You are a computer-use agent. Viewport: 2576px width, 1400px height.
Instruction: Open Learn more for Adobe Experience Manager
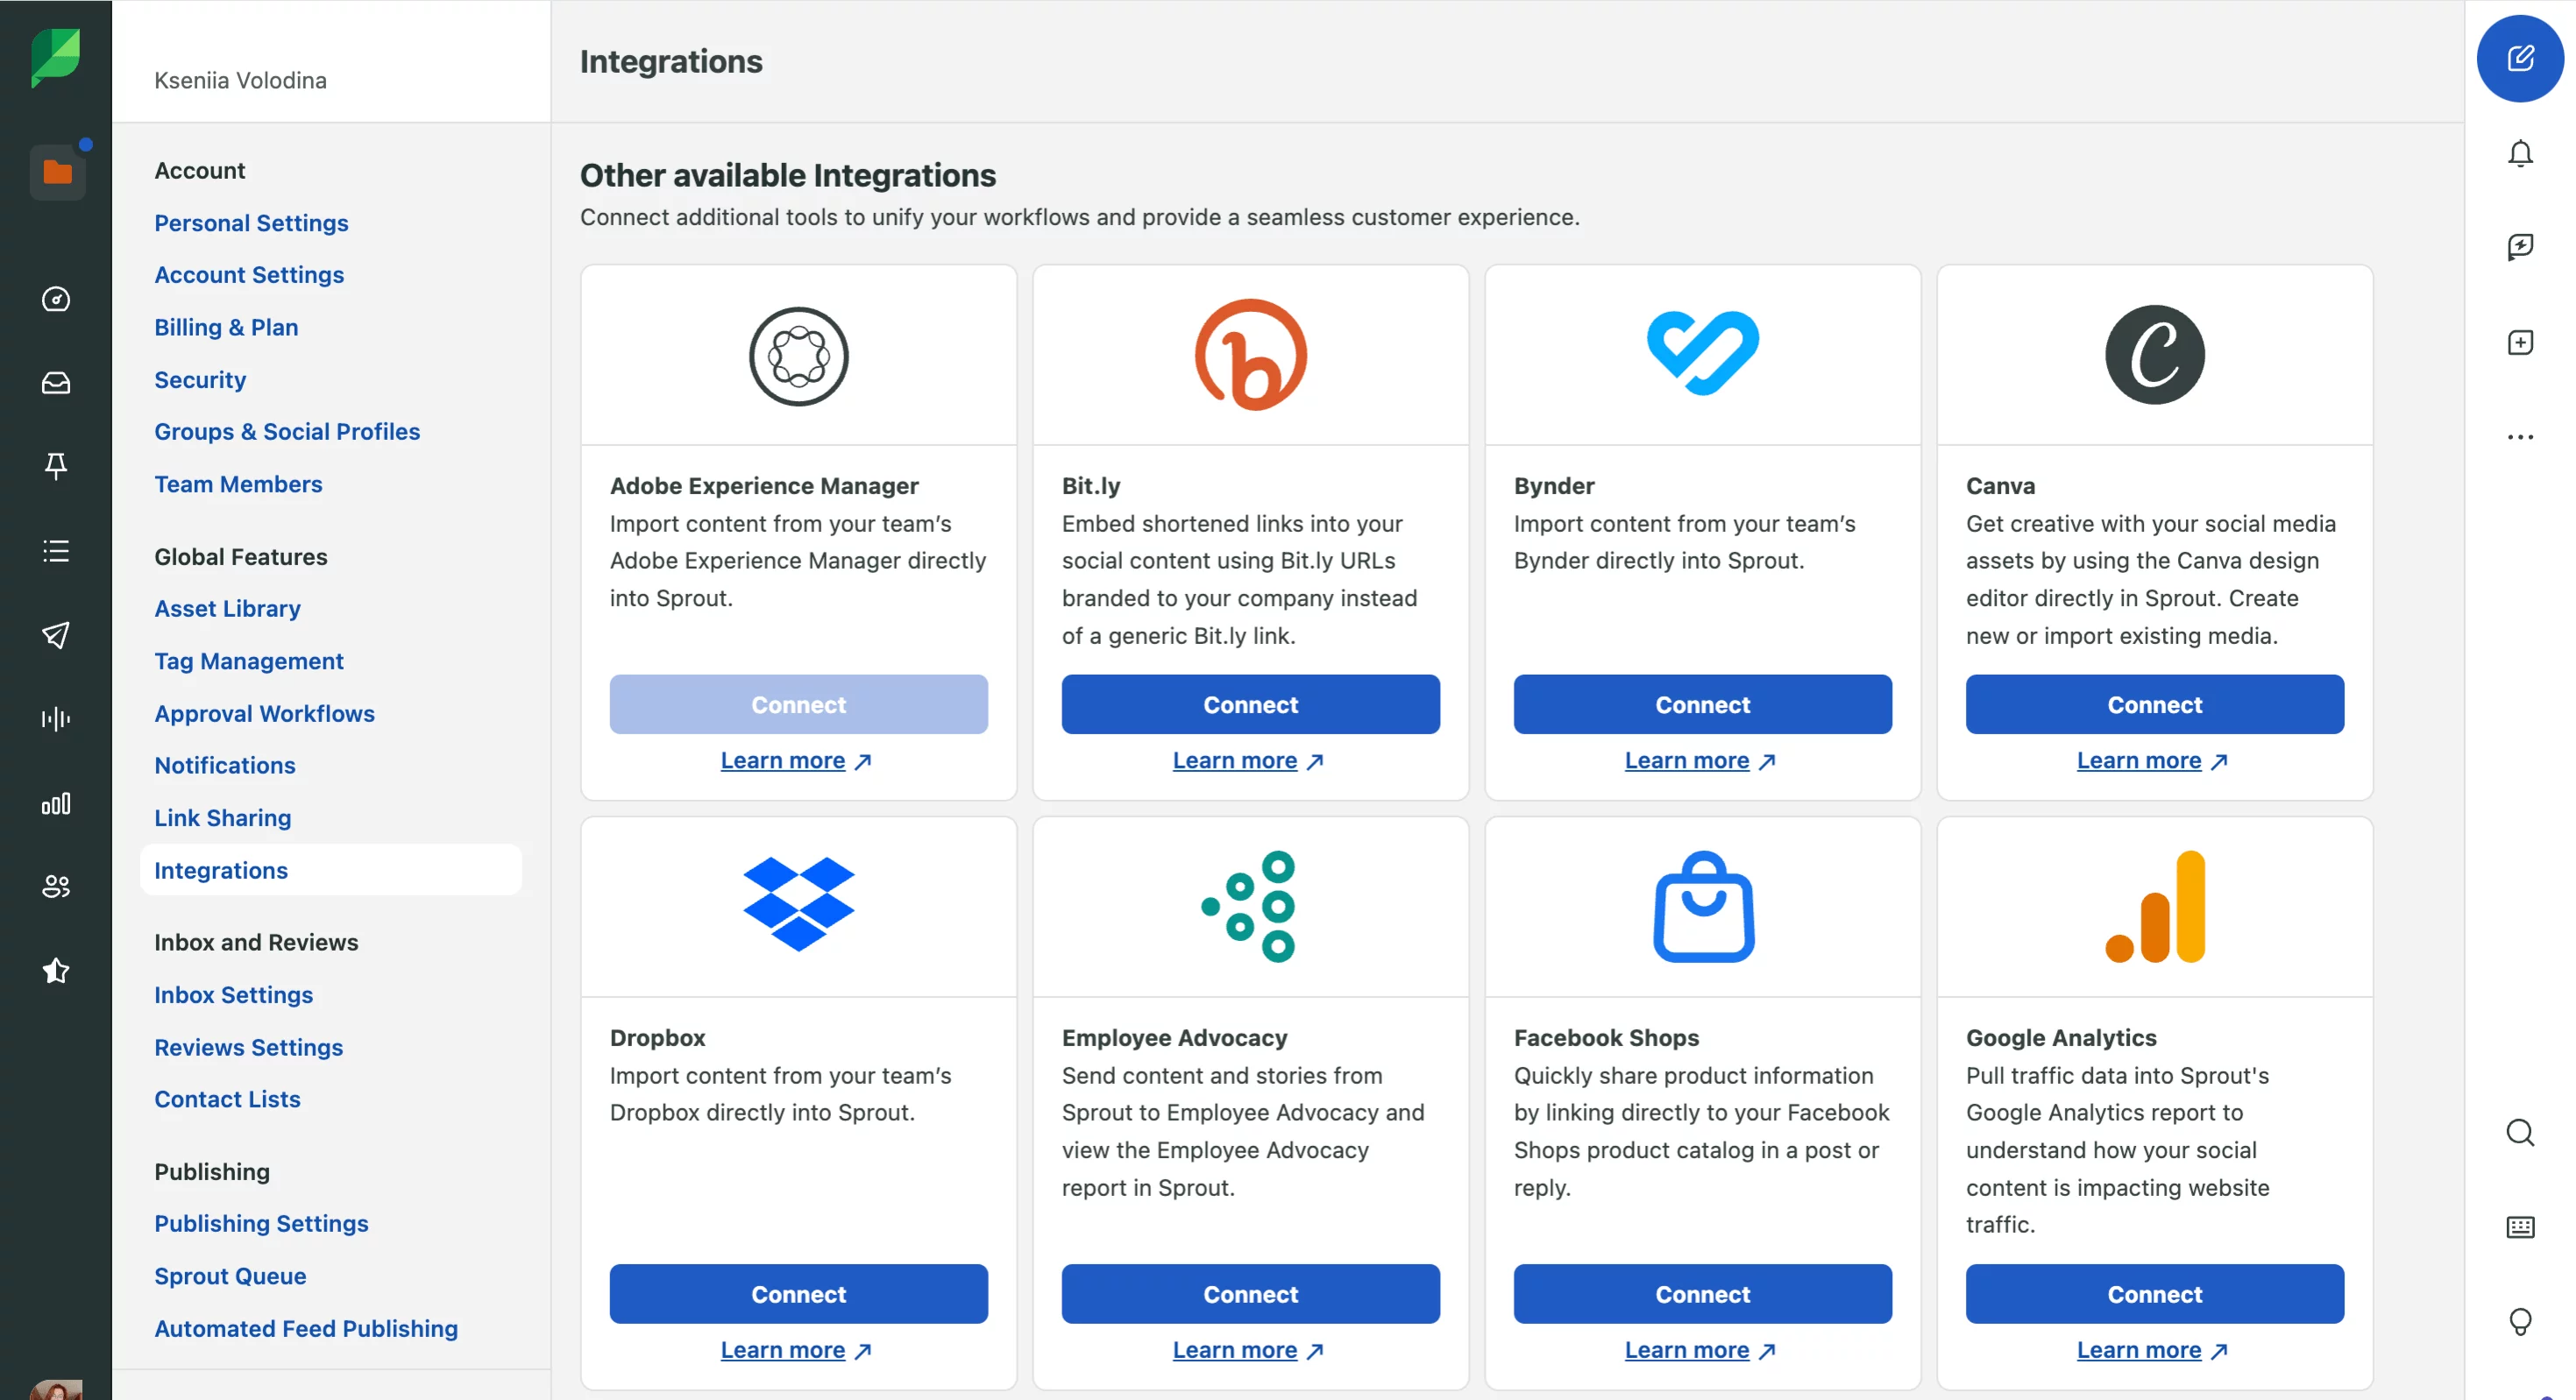(x=797, y=761)
